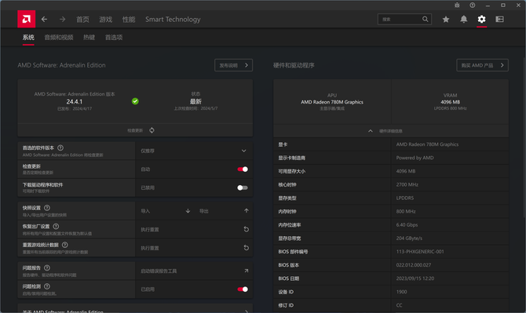Click the AMD Radeon 780M Graphics APU card
The width and height of the screenshot is (526, 313).
point(332,101)
